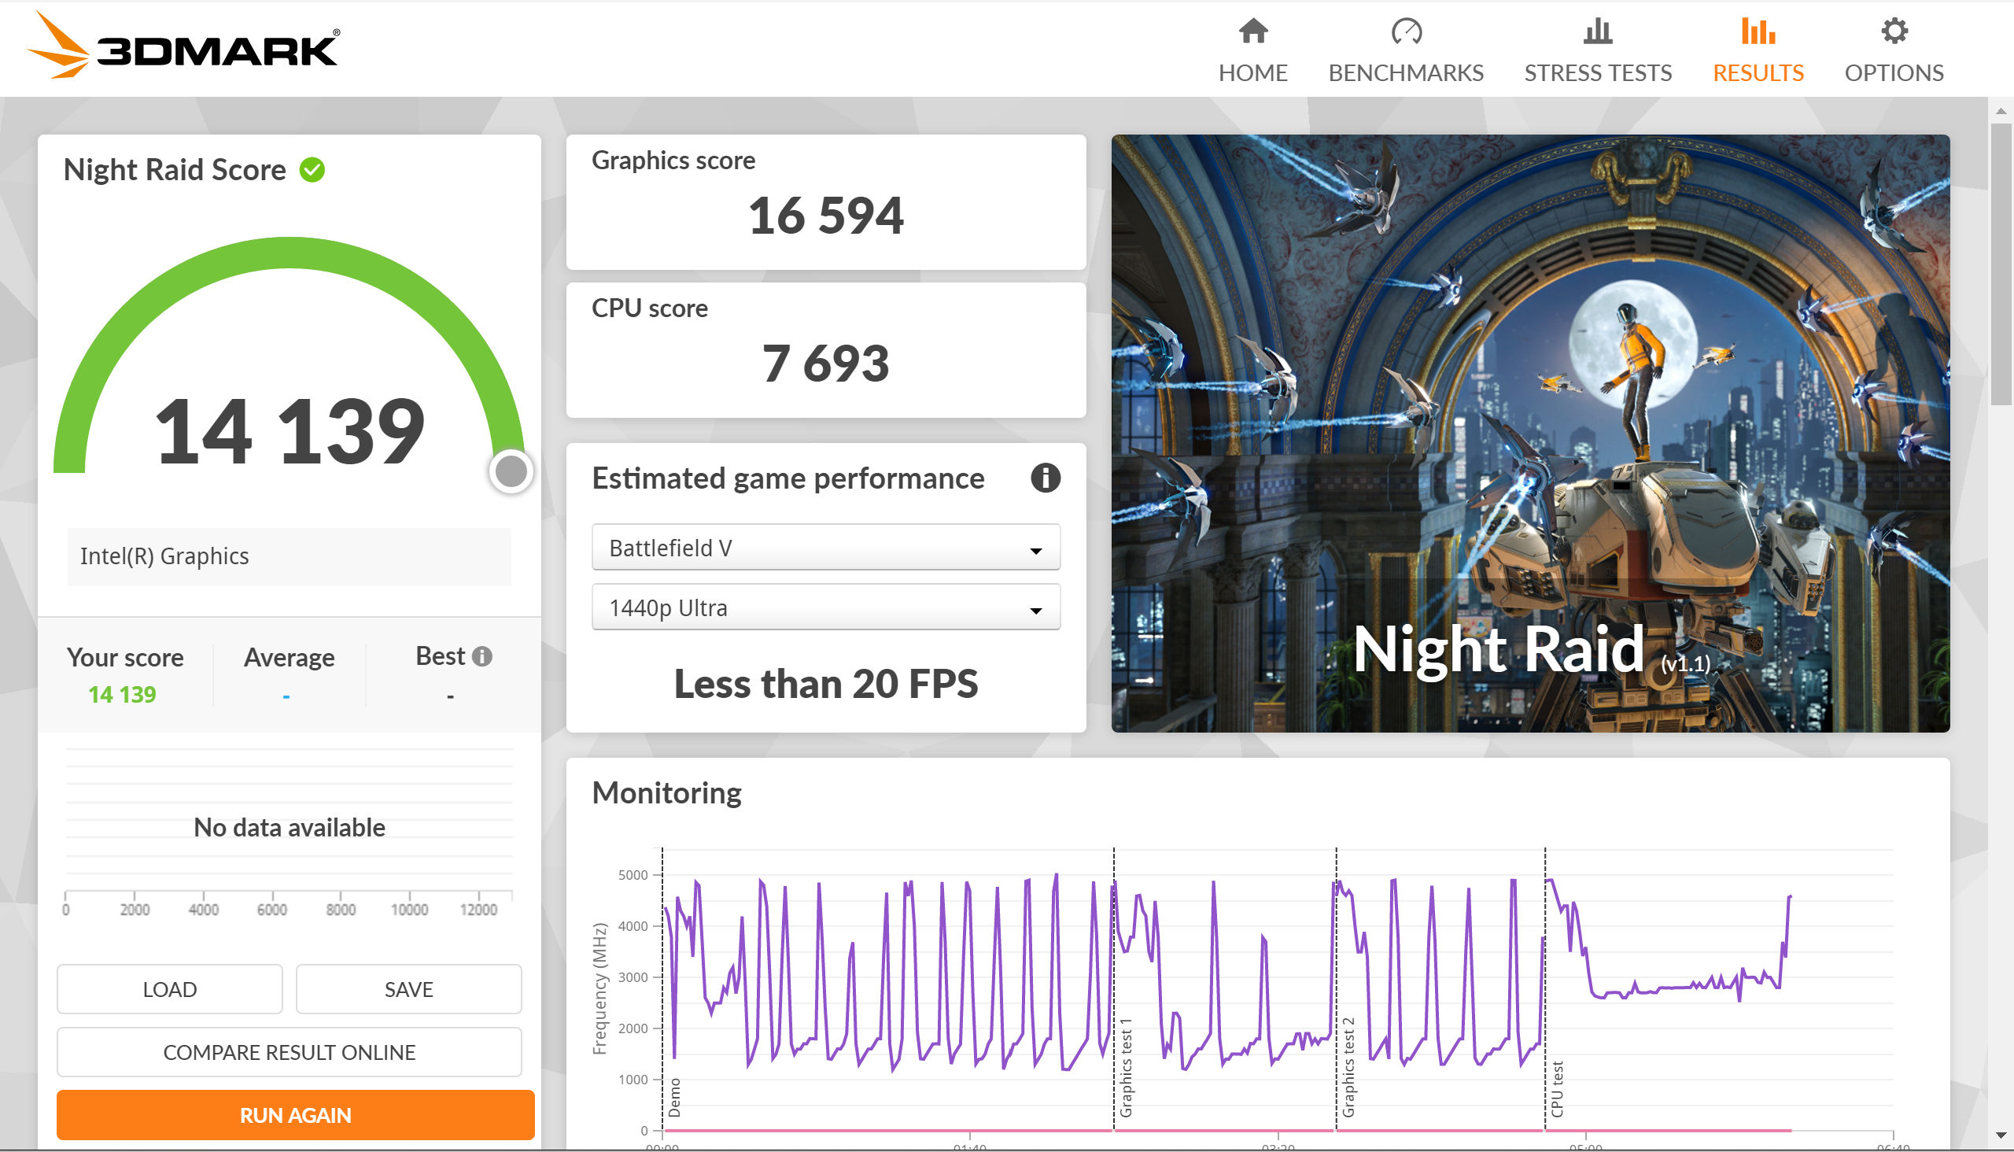Viewport: 2014px width, 1152px height.
Task: Click the green validation checkmark icon
Action: pos(312,169)
